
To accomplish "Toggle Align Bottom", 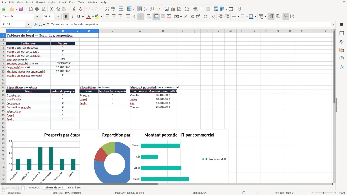I will 141,17.
